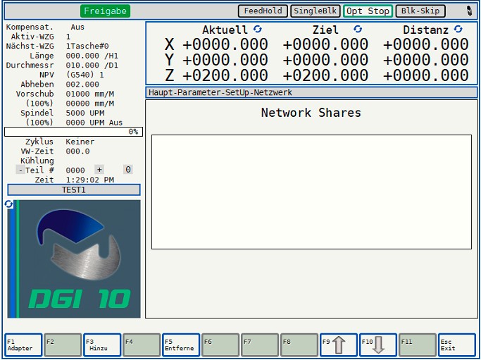Click the Haupt-Parameter-SetUp-Netzwerk breadcrumb bar

311,92
